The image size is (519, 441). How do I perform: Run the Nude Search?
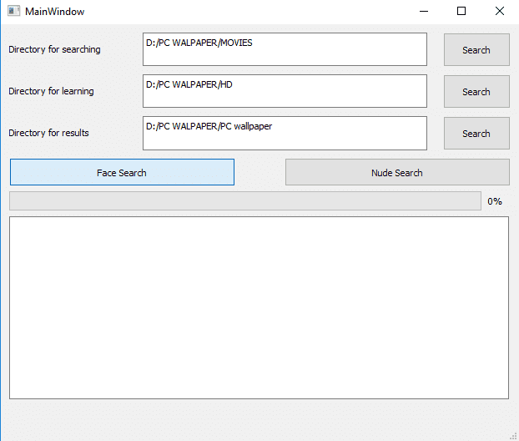click(x=396, y=173)
